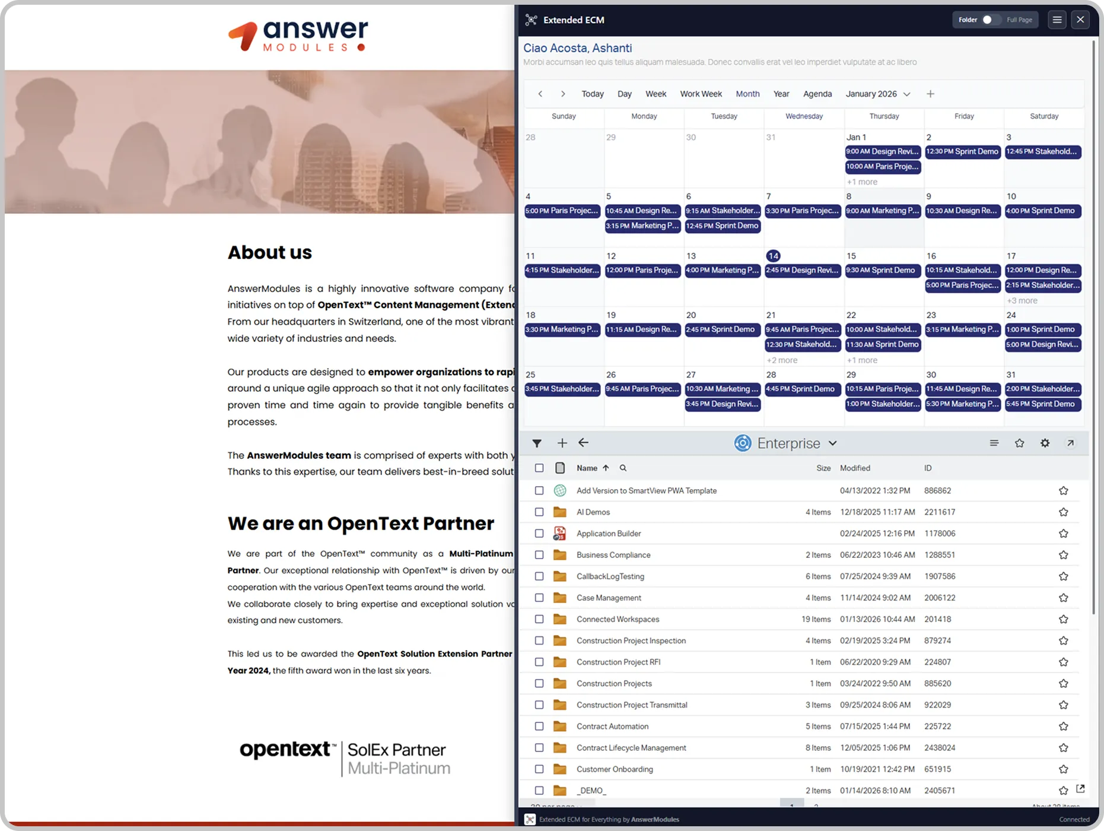
Task: Expand the Enterprise location dropdown
Action: tap(832, 443)
